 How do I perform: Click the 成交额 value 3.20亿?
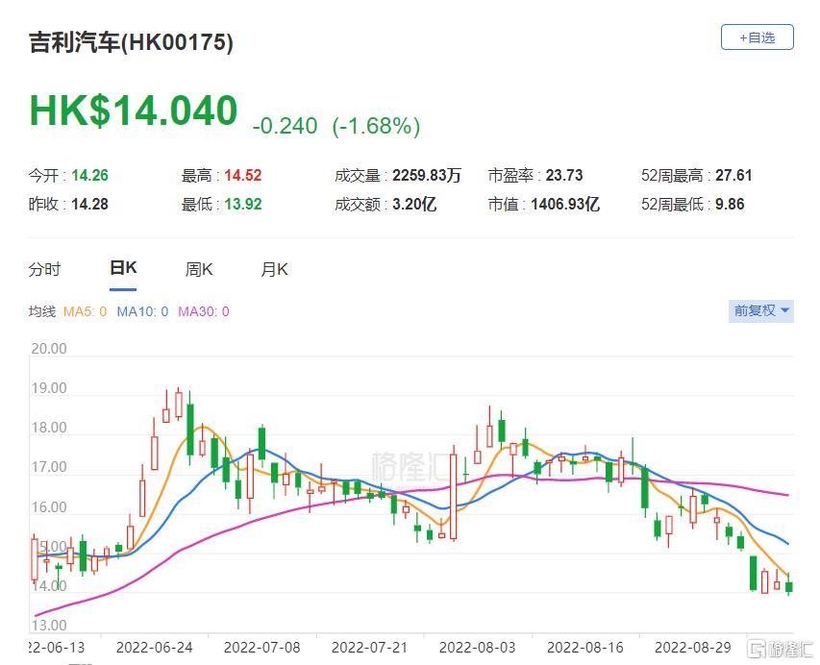[x=414, y=204]
